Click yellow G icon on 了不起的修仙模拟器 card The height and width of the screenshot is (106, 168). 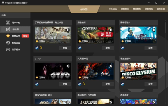coord(41,48)
